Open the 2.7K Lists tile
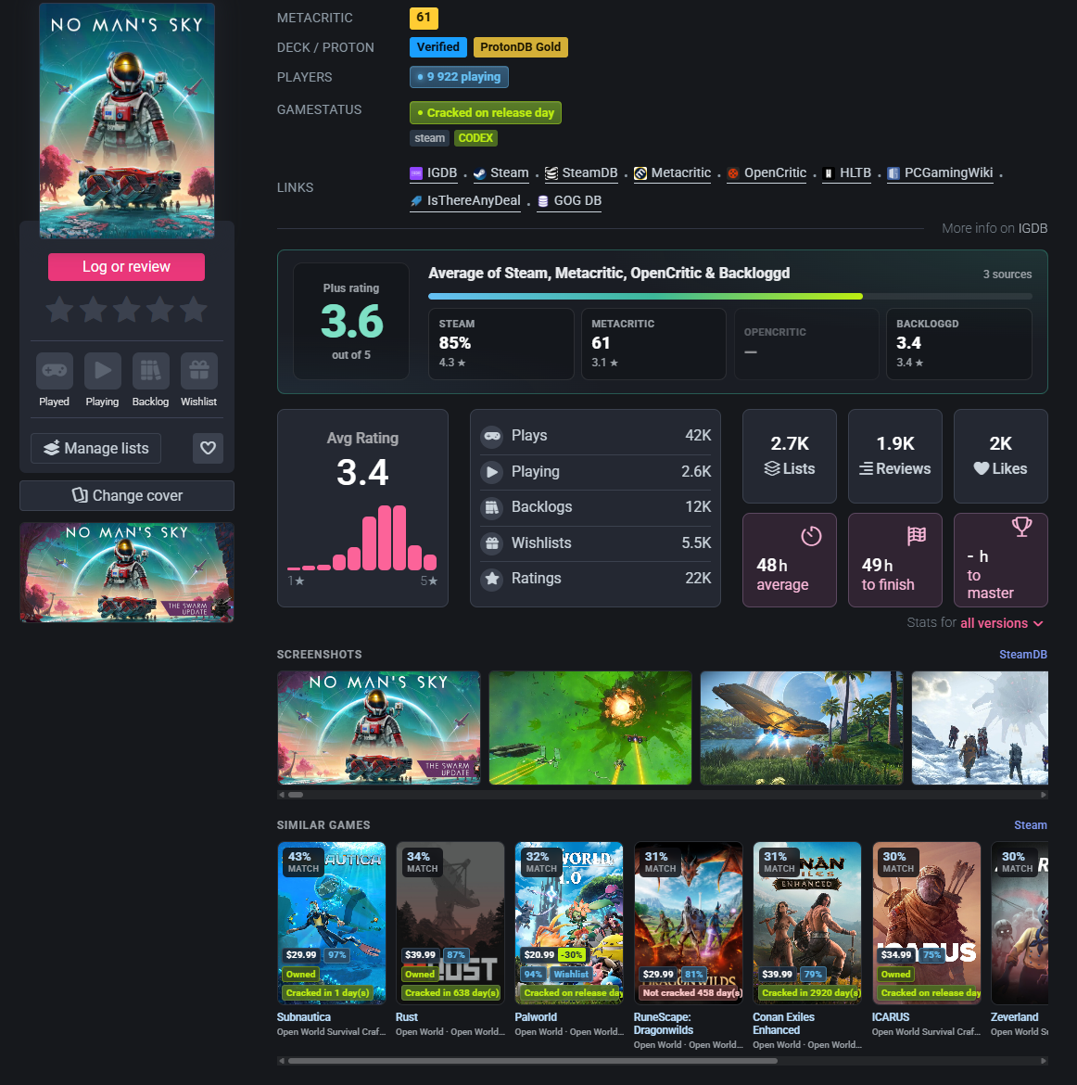This screenshot has height=1085, width=1077. tap(790, 456)
